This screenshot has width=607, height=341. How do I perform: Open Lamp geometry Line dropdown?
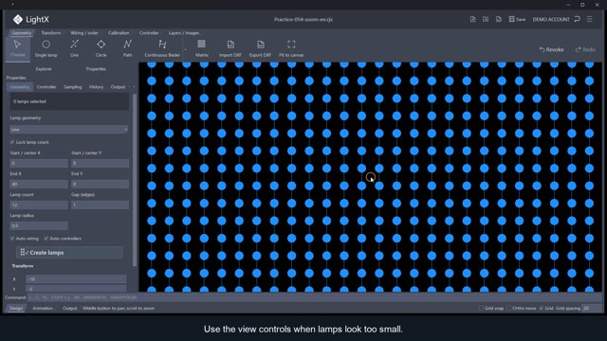pyautogui.click(x=69, y=130)
